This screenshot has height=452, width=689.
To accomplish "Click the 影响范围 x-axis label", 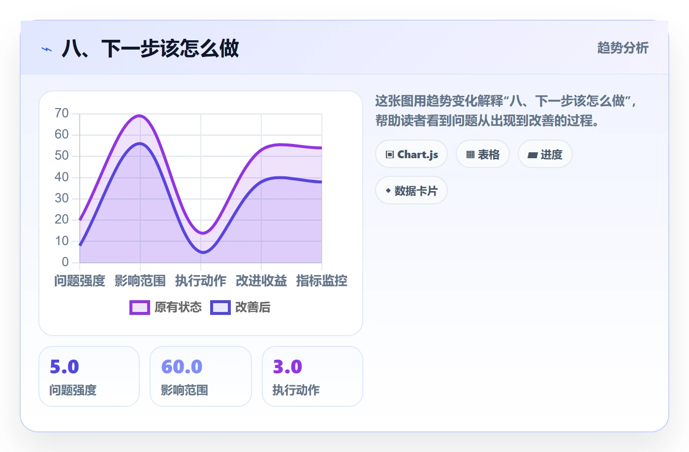I will [x=140, y=281].
